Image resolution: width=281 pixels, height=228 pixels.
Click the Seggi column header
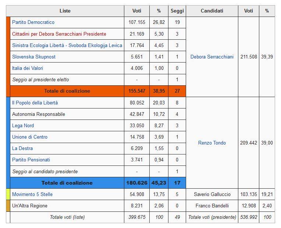(177, 11)
